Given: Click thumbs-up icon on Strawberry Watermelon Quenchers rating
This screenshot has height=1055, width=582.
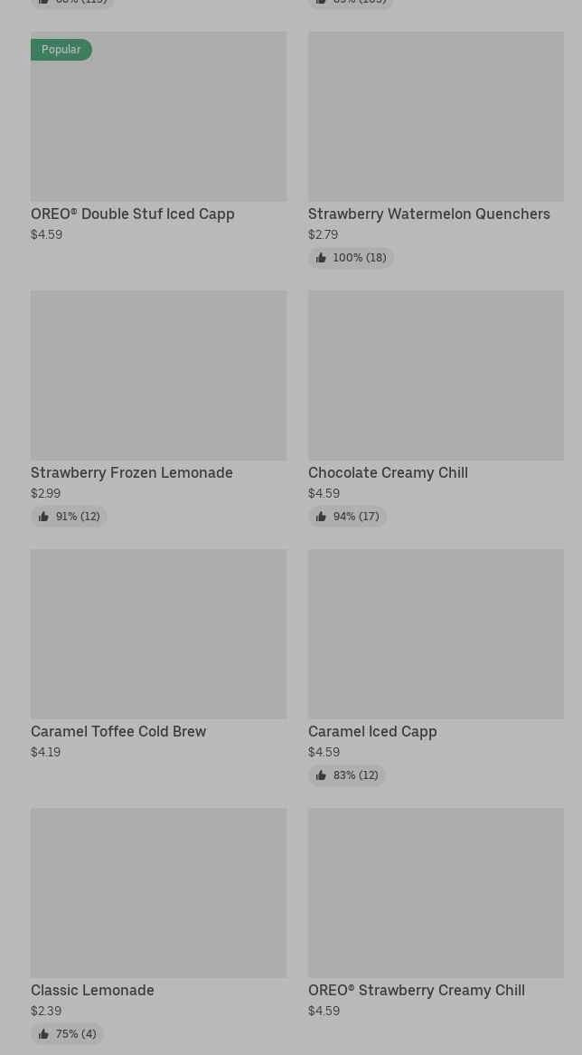Looking at the screenshot, I should point(321,258).
